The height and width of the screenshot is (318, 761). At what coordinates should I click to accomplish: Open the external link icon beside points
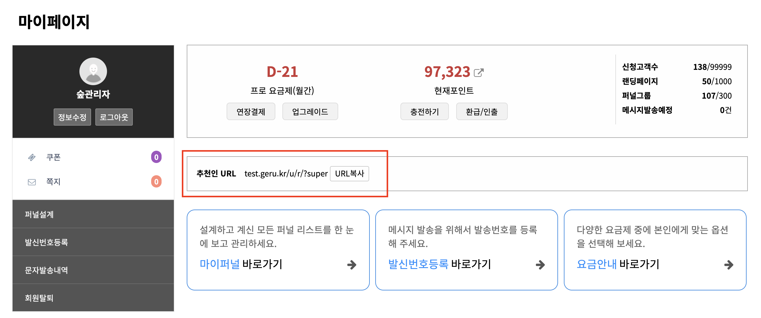pos(479,73)
